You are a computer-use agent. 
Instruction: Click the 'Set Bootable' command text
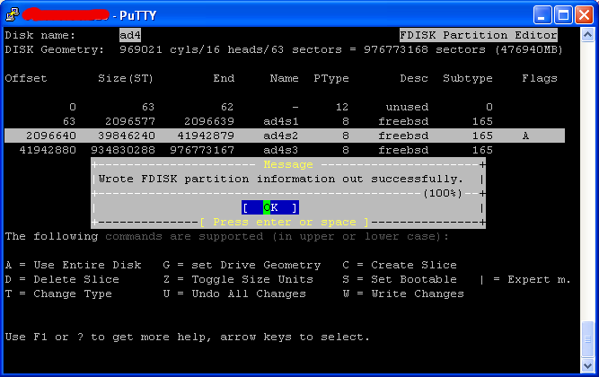[414, 279]
